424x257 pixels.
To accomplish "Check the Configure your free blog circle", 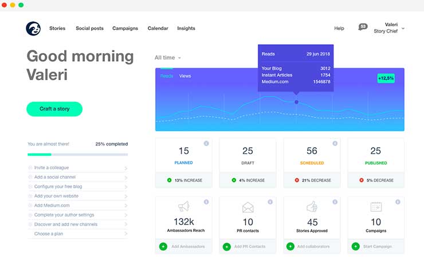I will (x=30, y=187).
